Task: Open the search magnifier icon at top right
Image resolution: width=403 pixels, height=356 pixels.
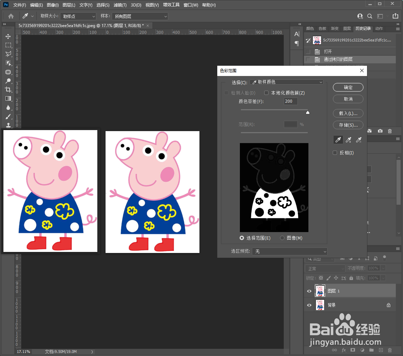Action: click(x=369, y=16)
